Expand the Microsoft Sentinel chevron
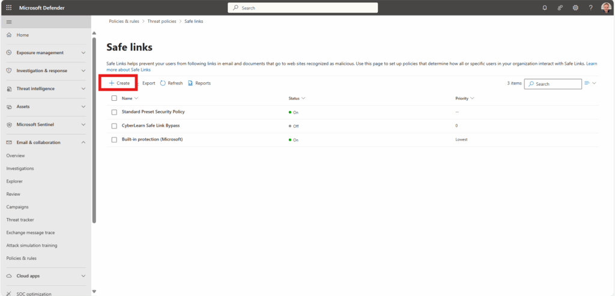This screenshot has height=296, width=615. (x=83, y=125)
